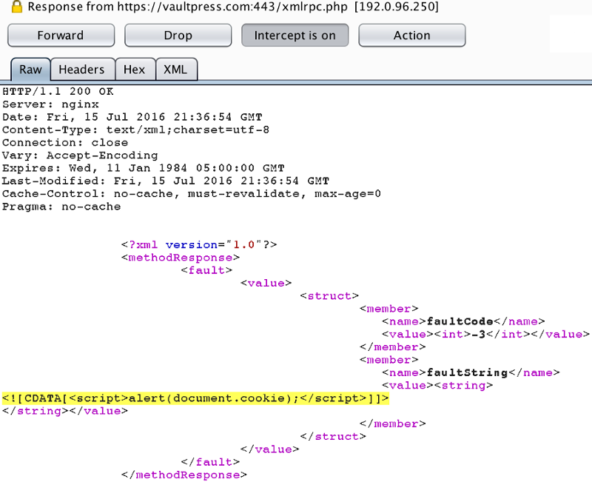592x482 pixels.
Task: Click the opening methodResponse tag
Action: point(181,258)
